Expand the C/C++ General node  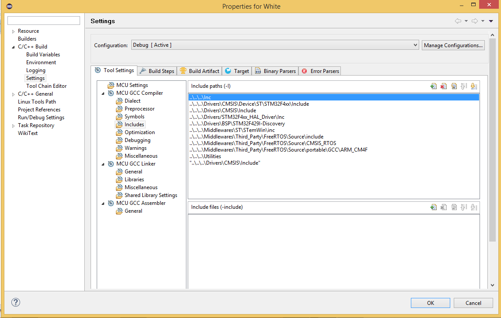coord(13,94)
